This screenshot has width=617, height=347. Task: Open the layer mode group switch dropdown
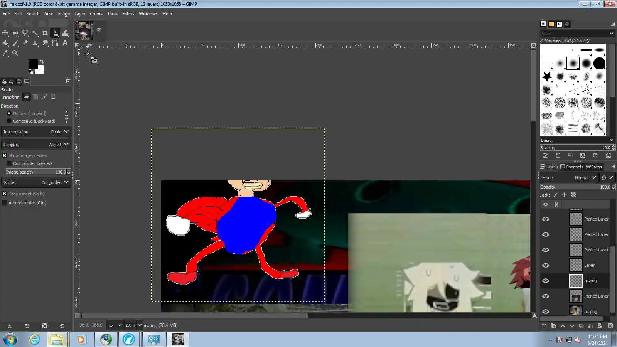(607, 178)
